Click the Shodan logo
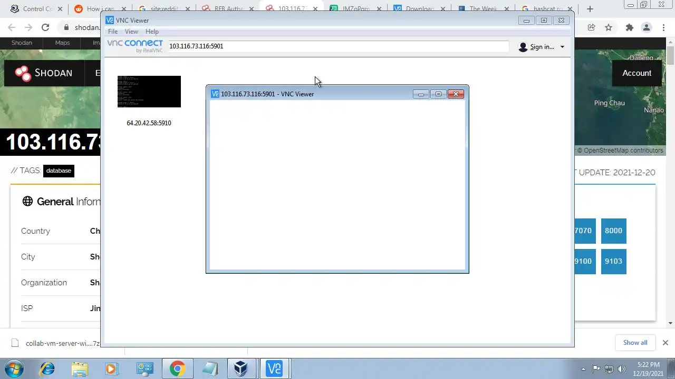The width and height of the screenshot is (675, 379). click(x=44, y=73)
